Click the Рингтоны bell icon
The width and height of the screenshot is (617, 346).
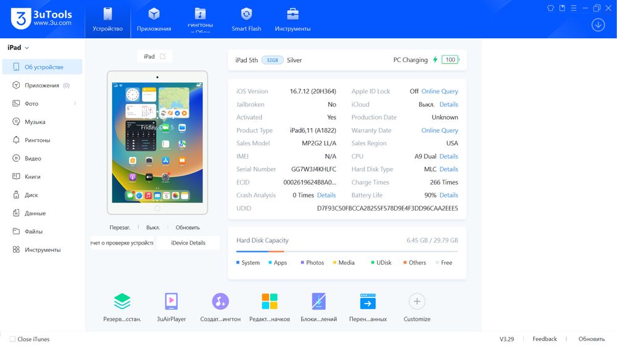(x=16, y=140)
